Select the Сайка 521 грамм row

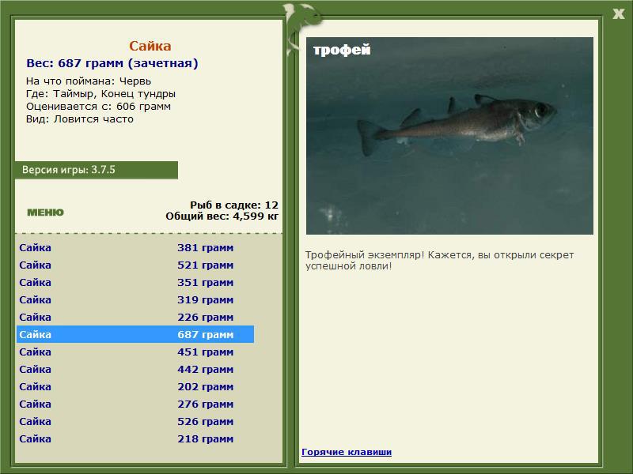135,265
